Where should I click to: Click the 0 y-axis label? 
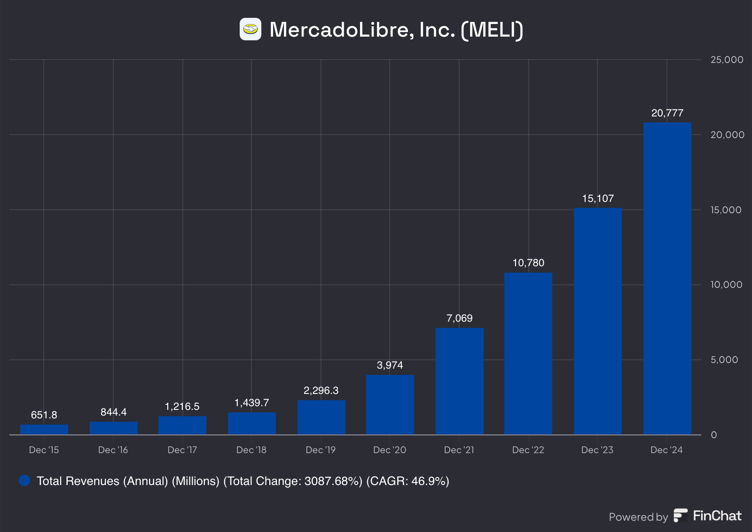coord(714,435)
